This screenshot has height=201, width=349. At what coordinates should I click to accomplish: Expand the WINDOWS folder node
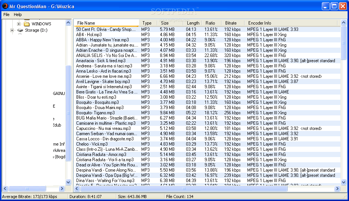(19, 24)
